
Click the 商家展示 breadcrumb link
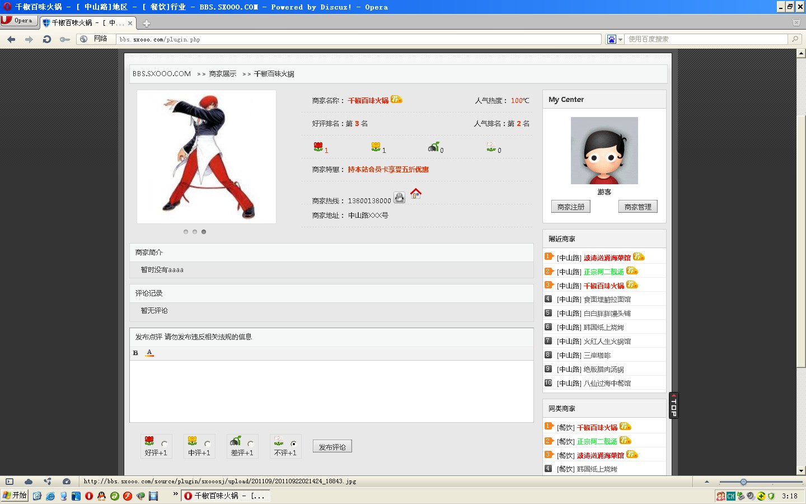223,74
